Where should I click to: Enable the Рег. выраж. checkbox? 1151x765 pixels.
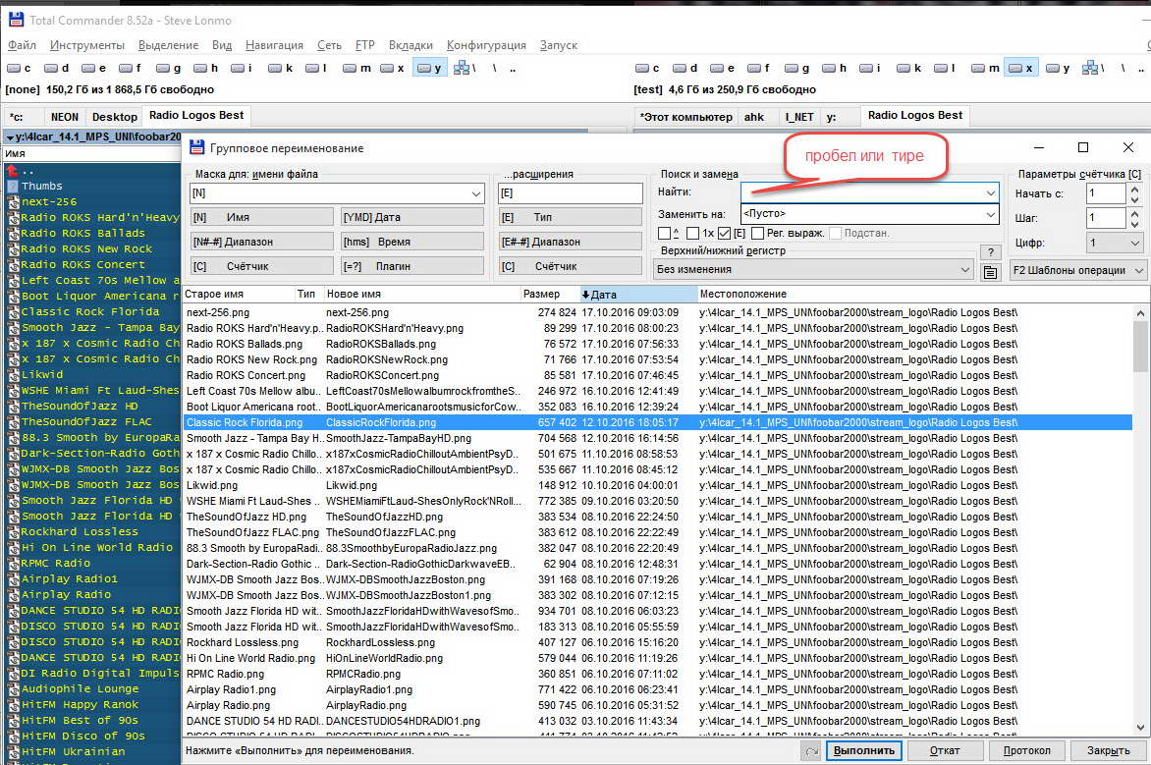click(x=757, y=234)
